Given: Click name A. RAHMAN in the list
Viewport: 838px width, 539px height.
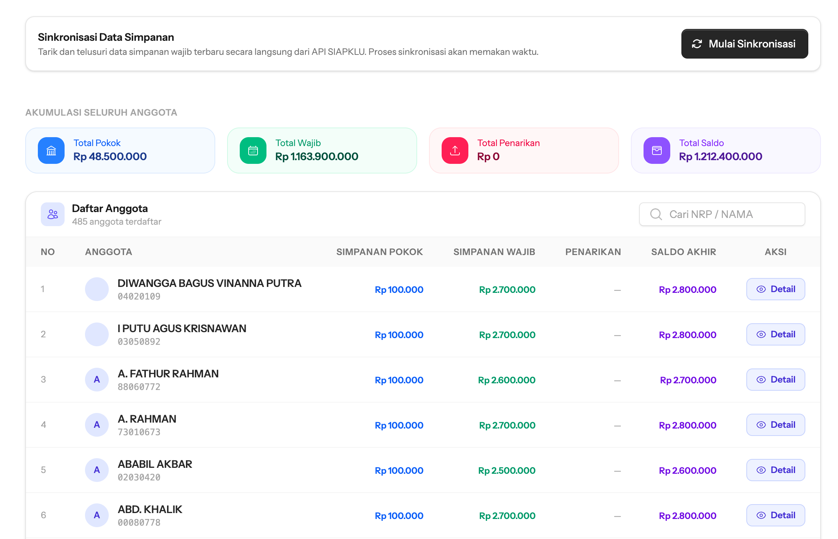Looking at the screenshot, I should coord(147,419).
